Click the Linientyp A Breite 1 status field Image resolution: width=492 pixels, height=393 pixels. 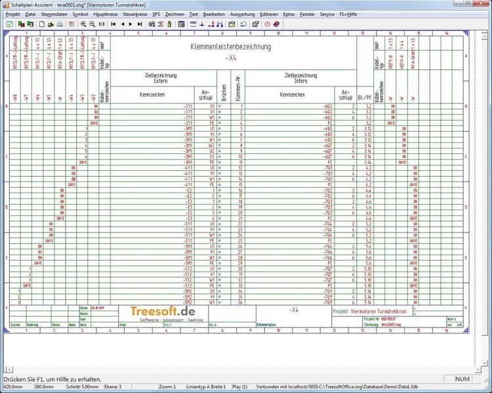(x=205, y=388)
